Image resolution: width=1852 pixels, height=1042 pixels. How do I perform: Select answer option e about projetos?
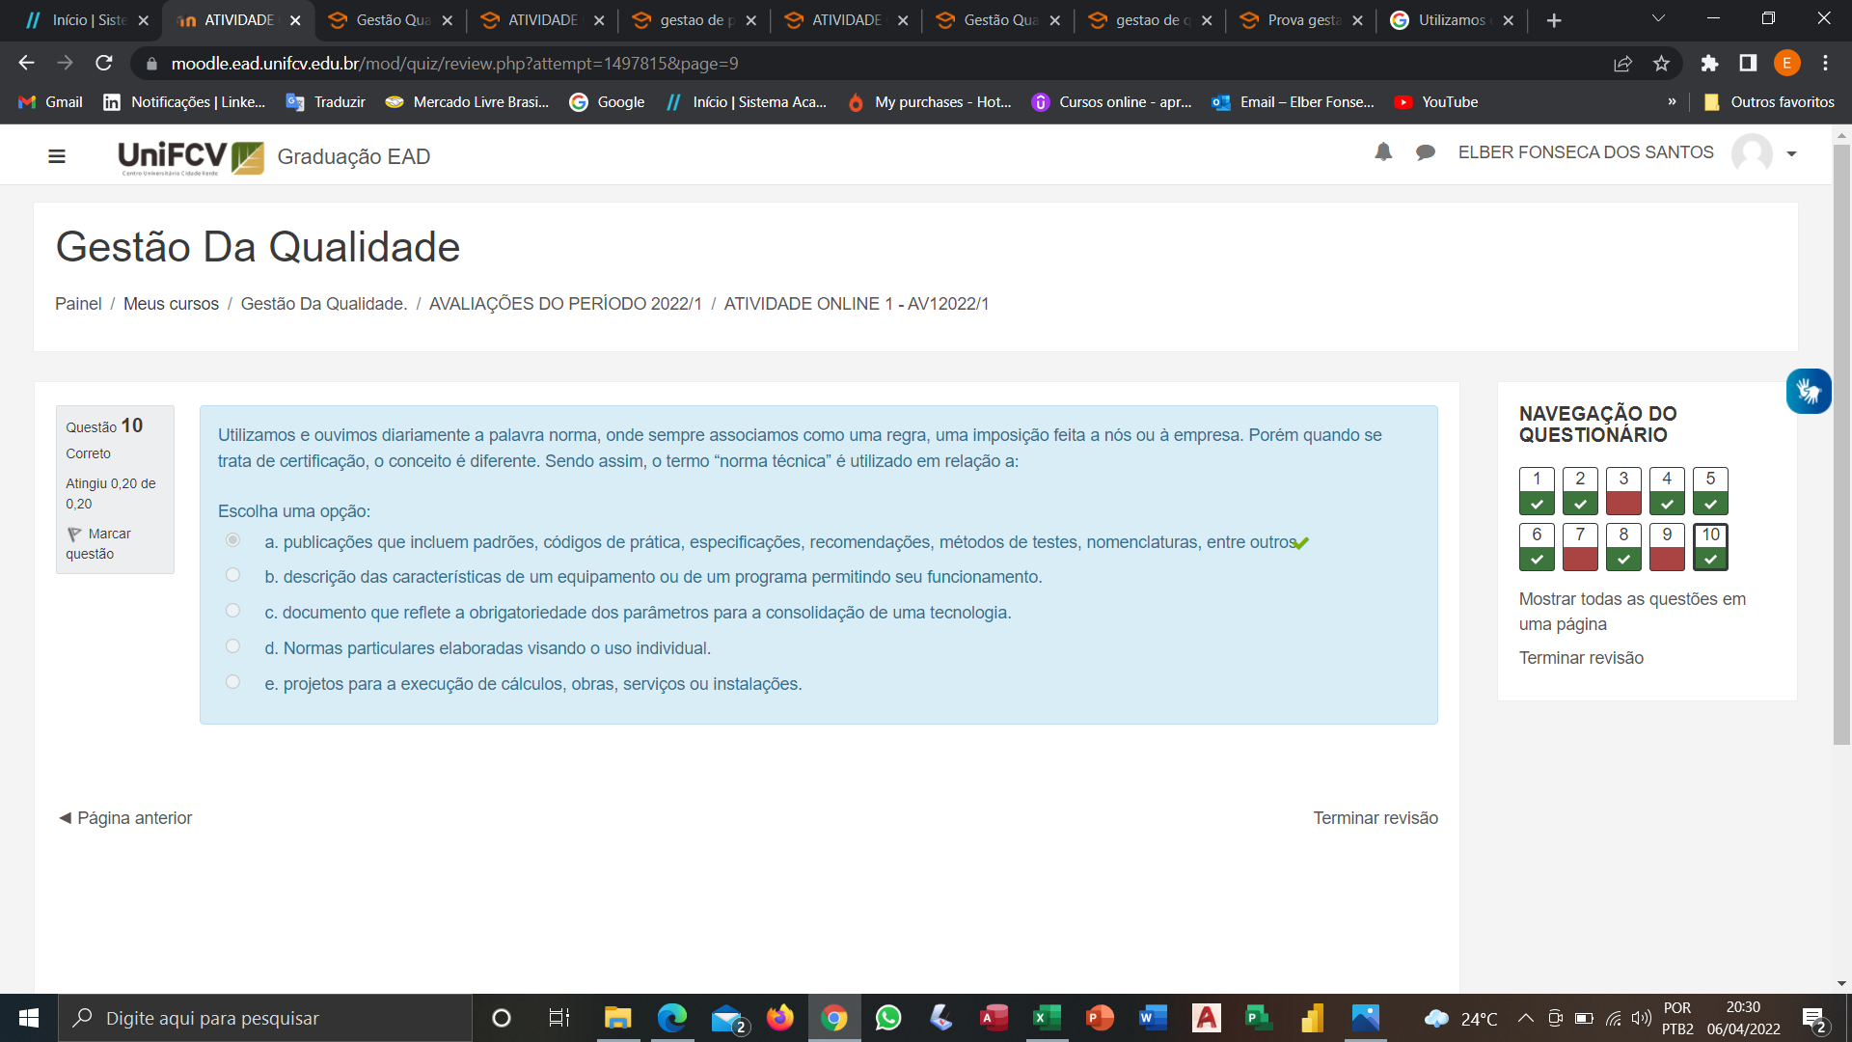pyautogui.click(x=232, y=681)
